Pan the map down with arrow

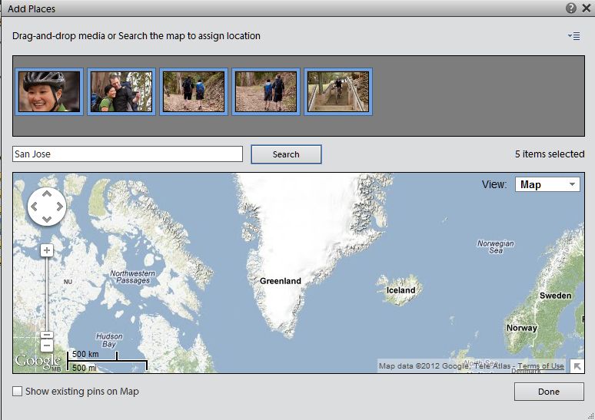(47, 219)
